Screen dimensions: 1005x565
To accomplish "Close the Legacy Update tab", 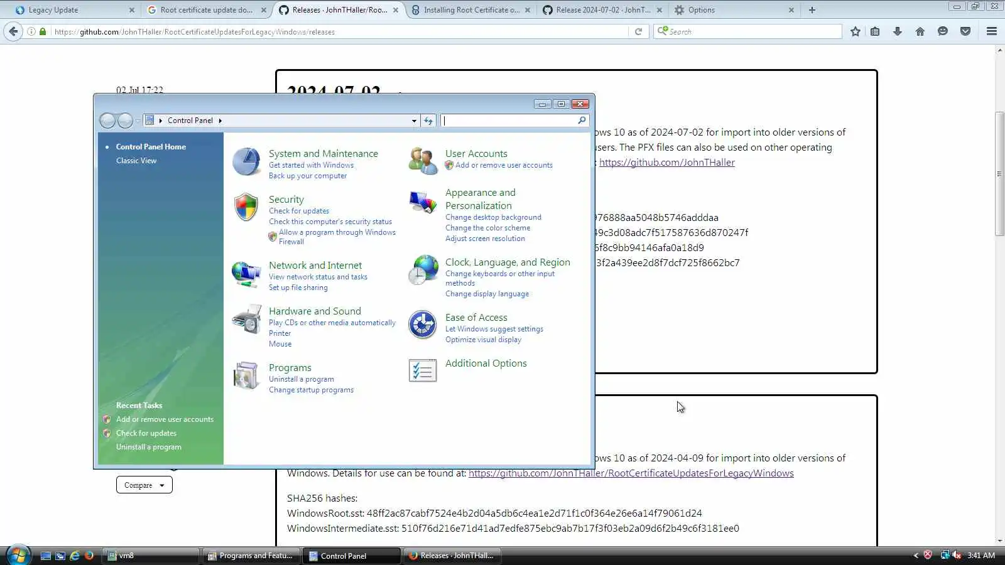I will tap(132, 10).
